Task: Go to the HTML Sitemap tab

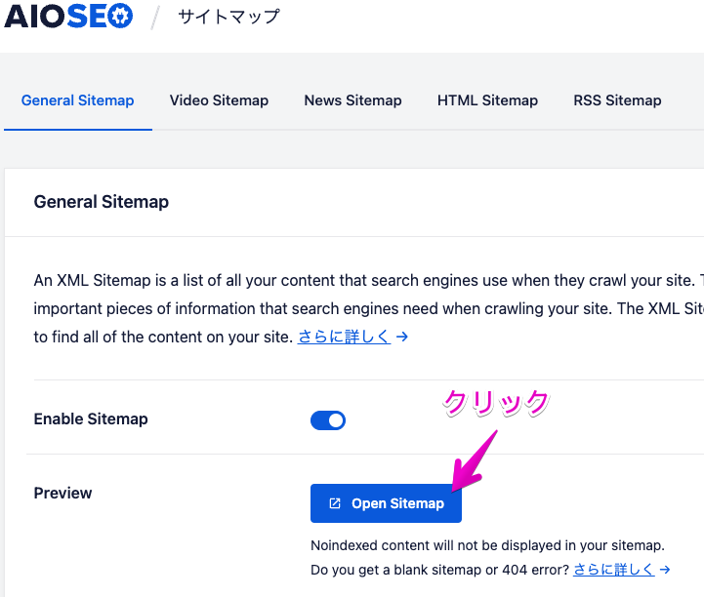Action: point(487,100)
